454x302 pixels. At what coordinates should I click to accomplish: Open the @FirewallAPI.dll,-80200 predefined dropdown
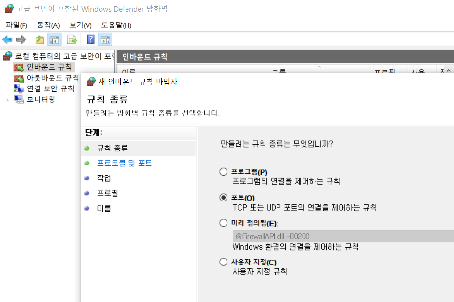[x=343, y=236]
